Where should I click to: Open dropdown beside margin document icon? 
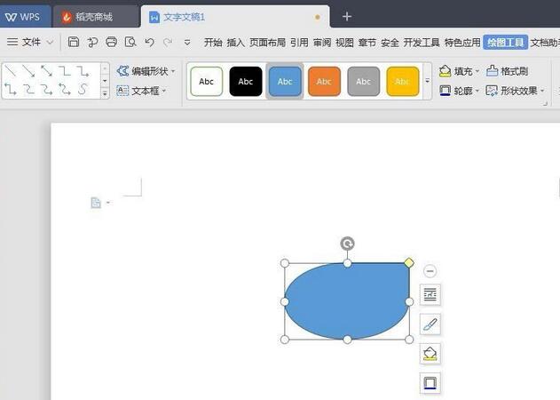108,203
